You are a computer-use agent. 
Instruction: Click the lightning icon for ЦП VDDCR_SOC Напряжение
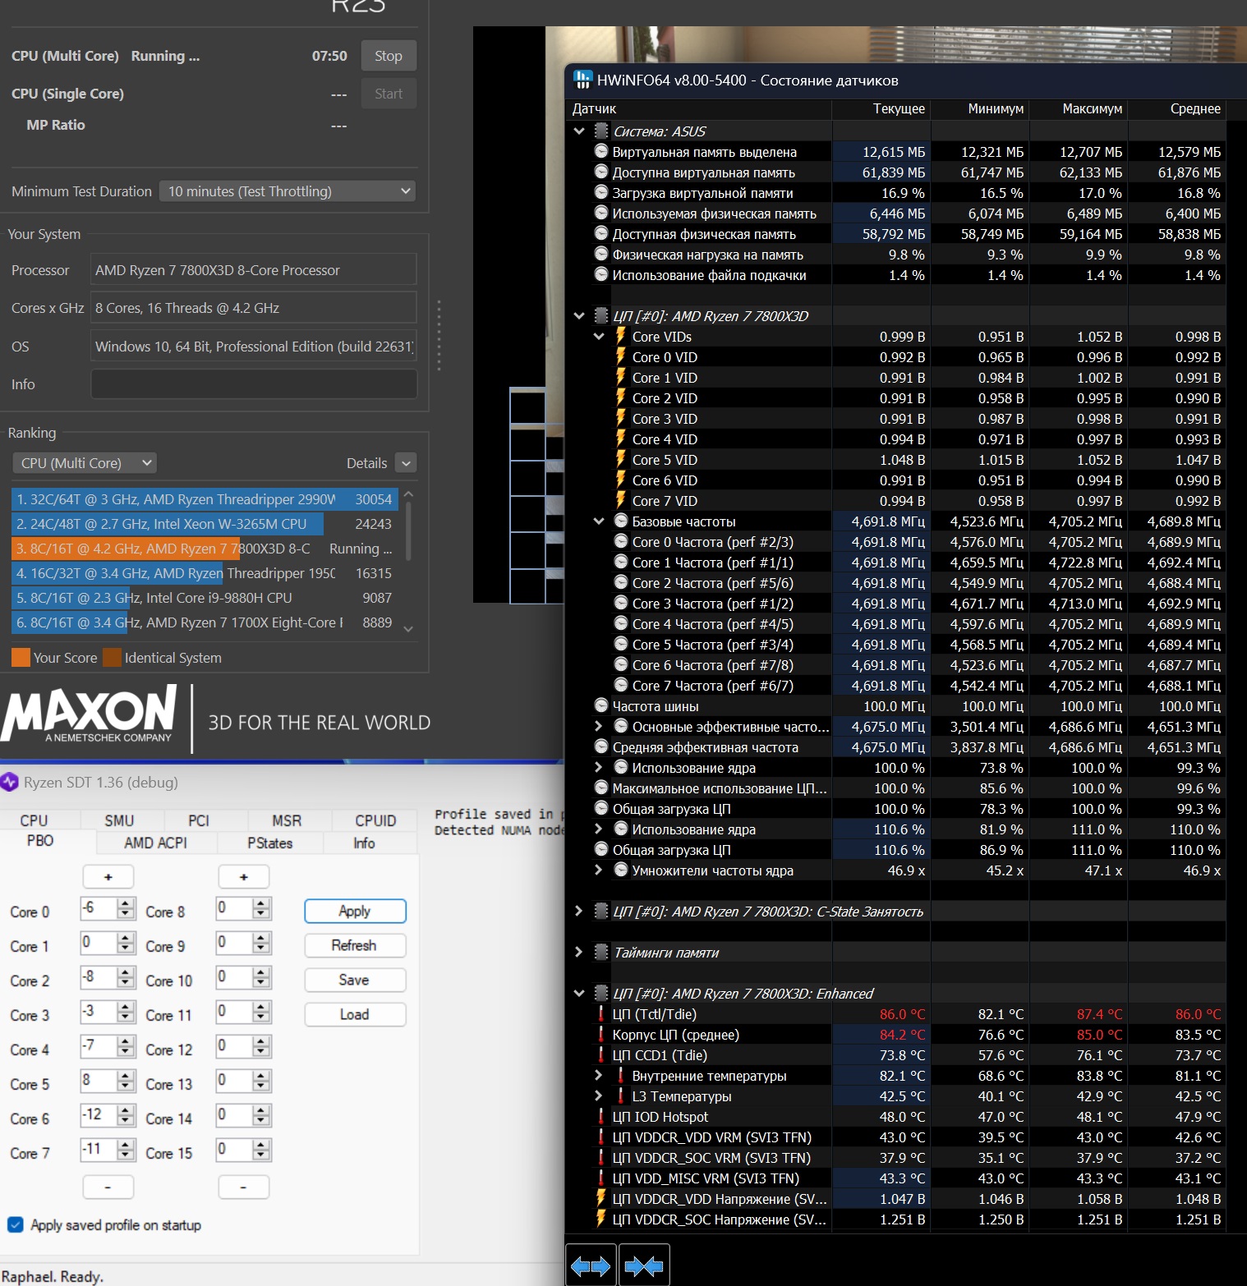601,1219
